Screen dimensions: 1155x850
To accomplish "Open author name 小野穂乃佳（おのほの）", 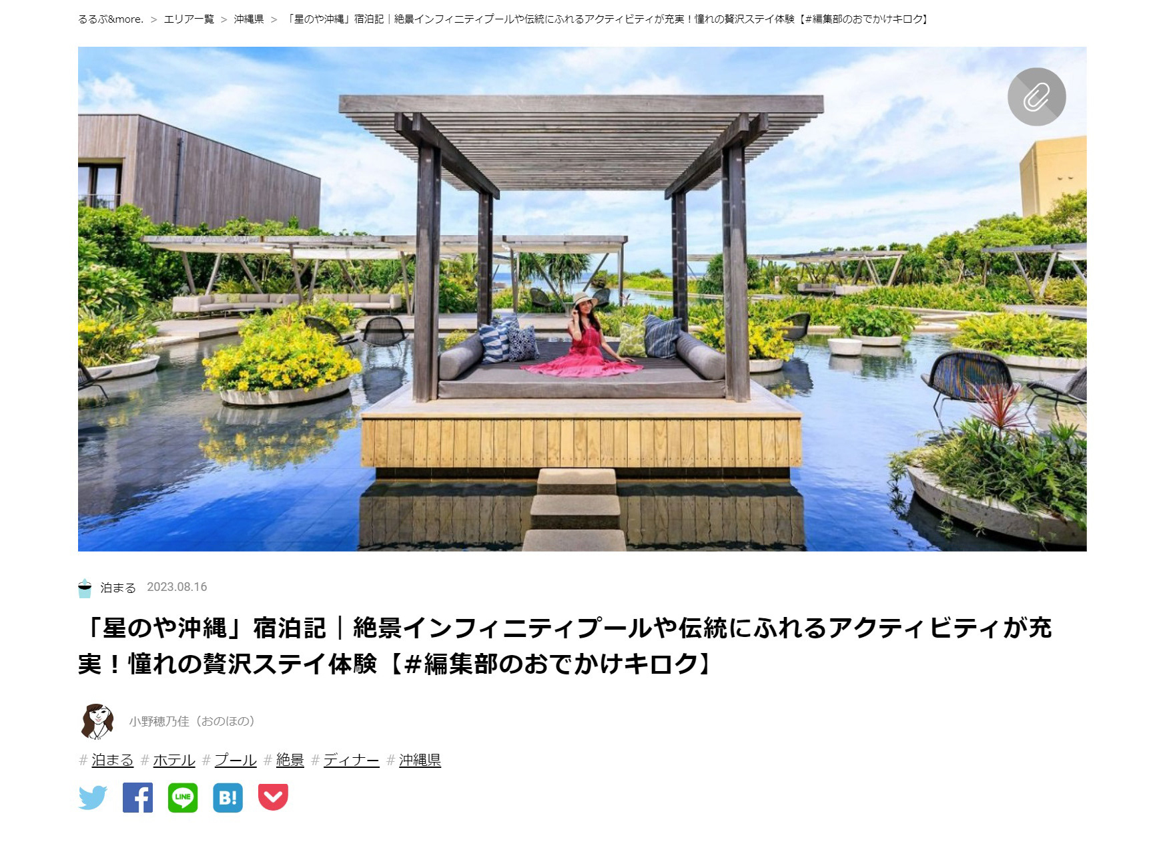I will [x=192, y=721].
